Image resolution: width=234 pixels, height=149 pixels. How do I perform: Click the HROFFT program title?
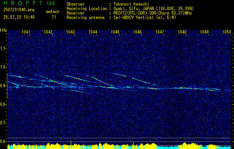23,3
